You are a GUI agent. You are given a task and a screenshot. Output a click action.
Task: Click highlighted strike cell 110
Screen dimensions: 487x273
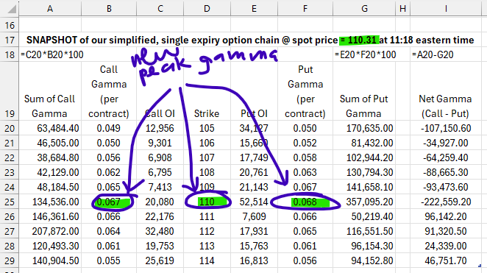pyautogui.click(x=207, y=202)
